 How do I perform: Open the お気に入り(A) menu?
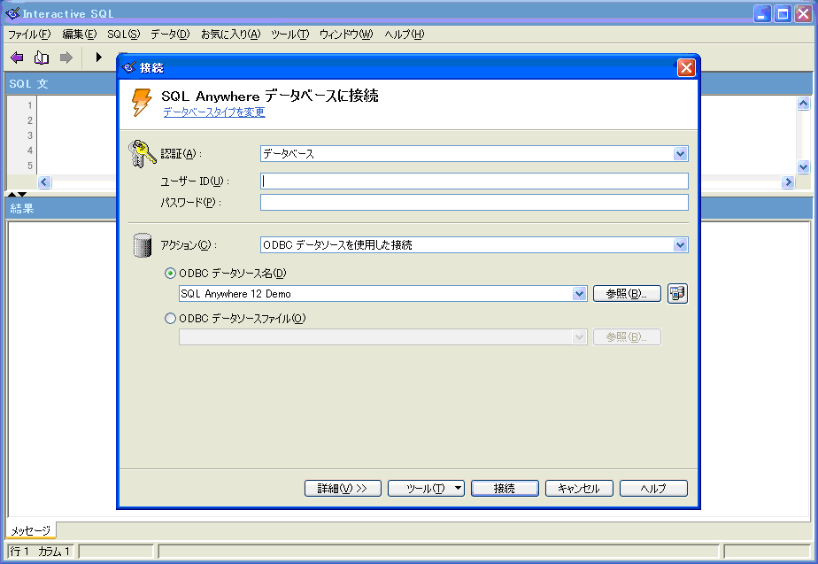click(230, 35)
